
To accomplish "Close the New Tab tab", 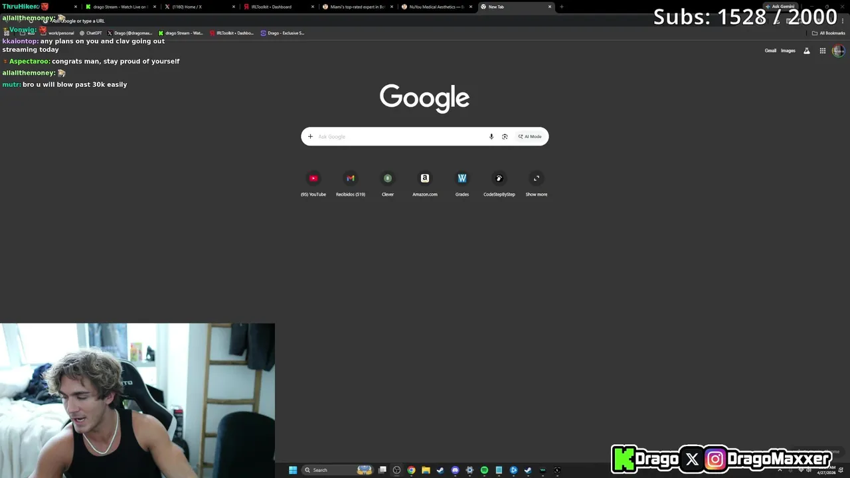I will 550,7.
